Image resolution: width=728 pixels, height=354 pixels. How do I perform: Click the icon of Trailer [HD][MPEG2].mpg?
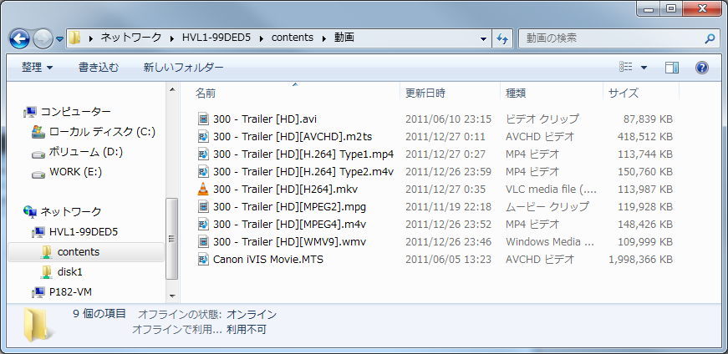203,206
